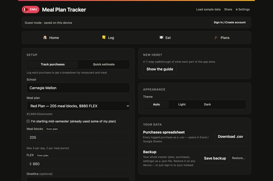Click the 7-step walkthrough description text
The width and height of the screenshot is (273, 181).
pyautogui.click(x=179, y=62)
